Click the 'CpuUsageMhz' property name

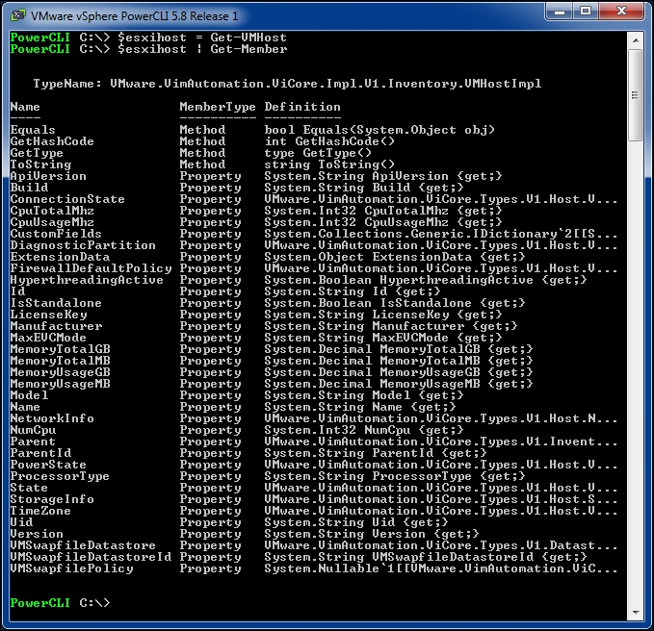click(x=52, y=222)
